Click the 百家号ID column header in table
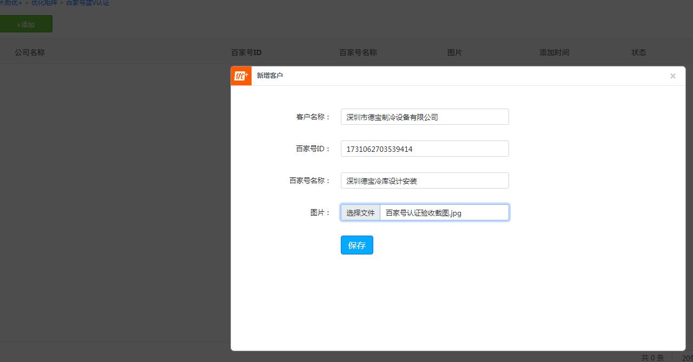This screenshot has width=693, height=362. point(246,52)
